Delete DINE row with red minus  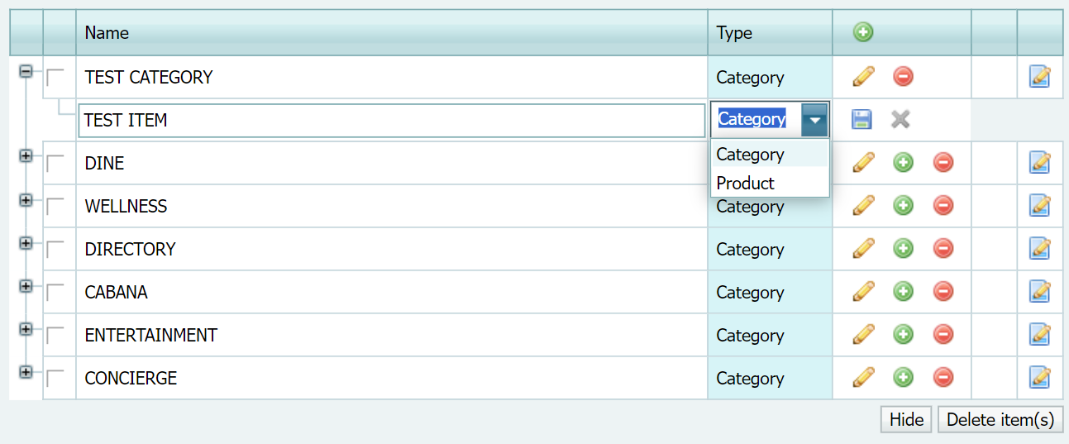[943, 163]
